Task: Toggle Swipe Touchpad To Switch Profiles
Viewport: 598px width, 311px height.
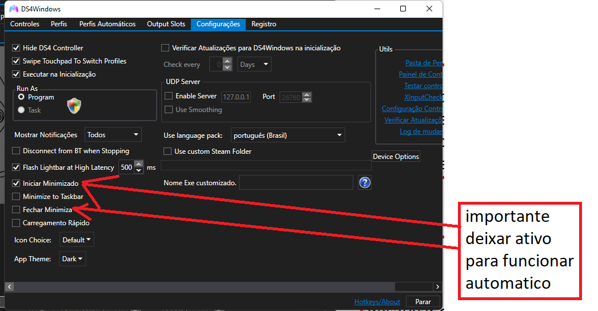Action: [x=16, y=61]
